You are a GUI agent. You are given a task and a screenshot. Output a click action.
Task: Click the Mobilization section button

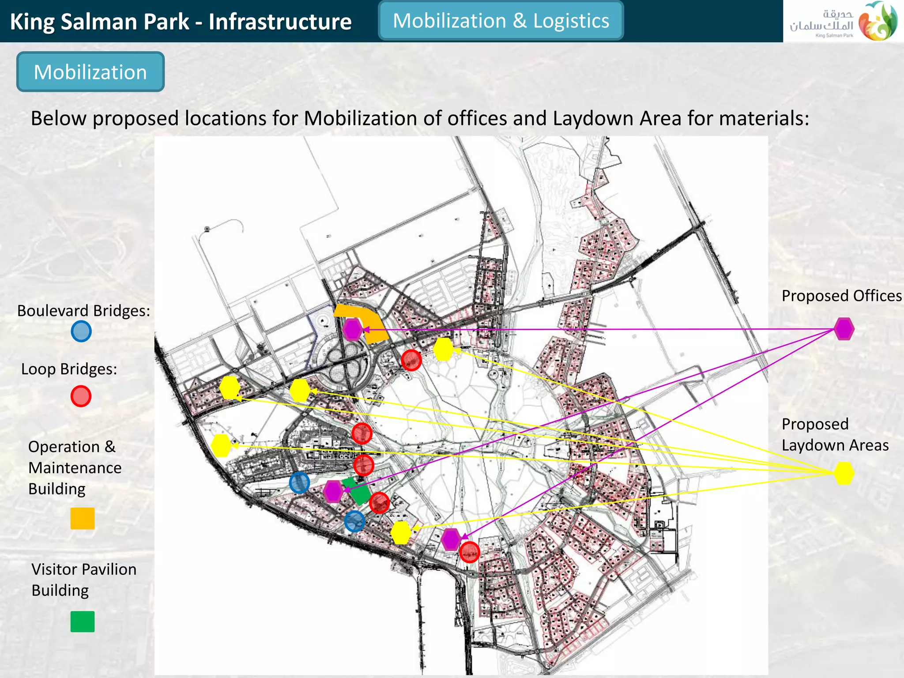(90, 72)
